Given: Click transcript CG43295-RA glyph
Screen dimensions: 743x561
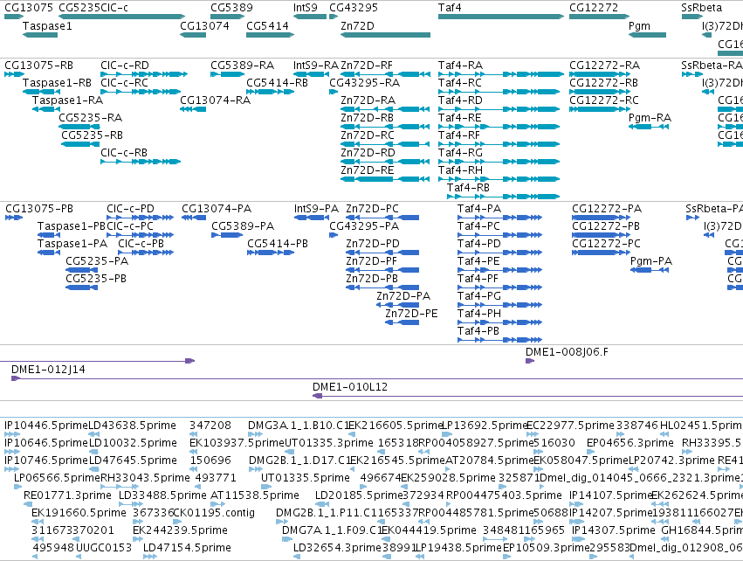Looking at the screenshot, I should [x=334, y=92].
